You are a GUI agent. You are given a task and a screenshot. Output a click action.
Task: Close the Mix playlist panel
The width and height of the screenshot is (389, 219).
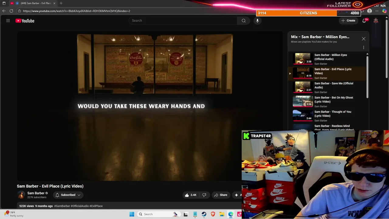(x=363, y=39)
